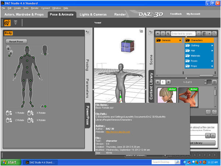The image size is (221, 166).
Task: Switch to Lights & Cameras tab
Action: pos(93,14)
